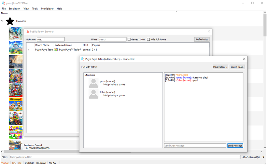267x165 pixels.
Task: Click the Send Chat Message input field
Action: (x=195, y=146)
